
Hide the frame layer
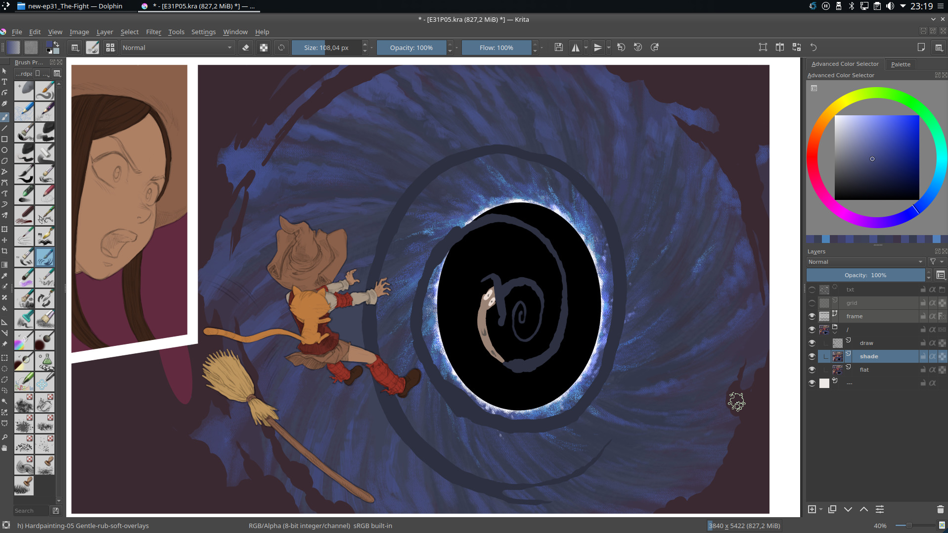pyautogui.click(x=812, y=316)
